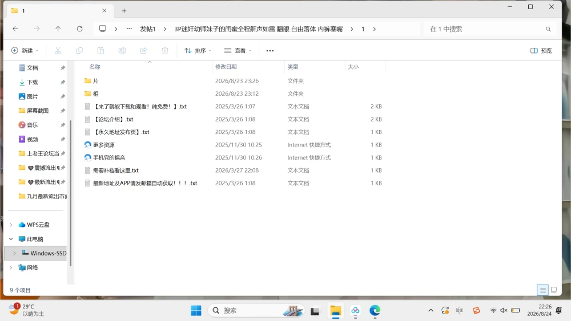The image size is (571, 321).
Task: Open the Windows Start menu
Action: coord(196,311)
